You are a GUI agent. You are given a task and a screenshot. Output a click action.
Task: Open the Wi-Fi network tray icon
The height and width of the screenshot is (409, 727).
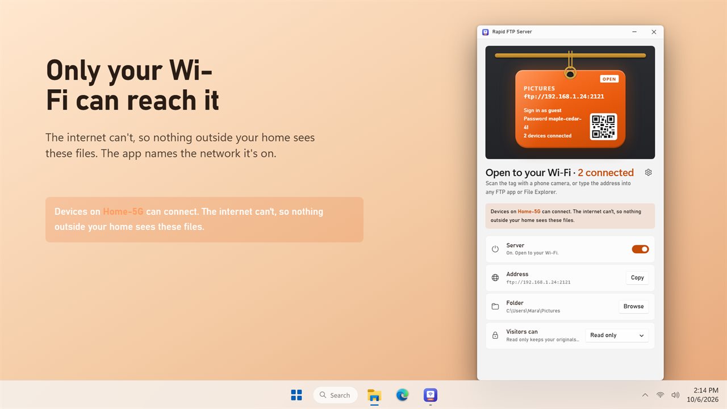[660, 395]
